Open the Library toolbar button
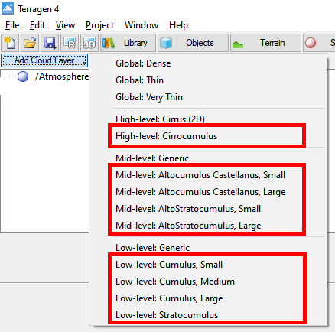Screen dimensions: 335x332 (128, 43)
